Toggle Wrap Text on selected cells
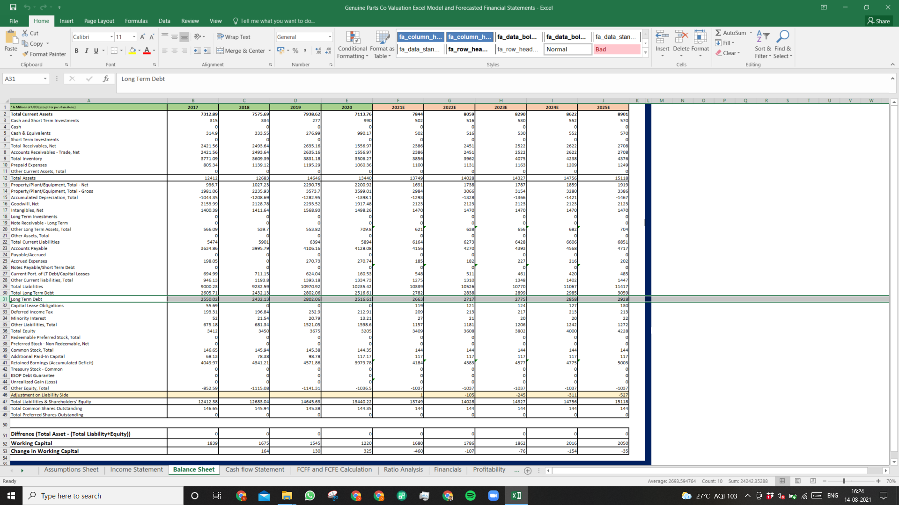The width and height of the screenshot is (899, 505). pos(233,37)
